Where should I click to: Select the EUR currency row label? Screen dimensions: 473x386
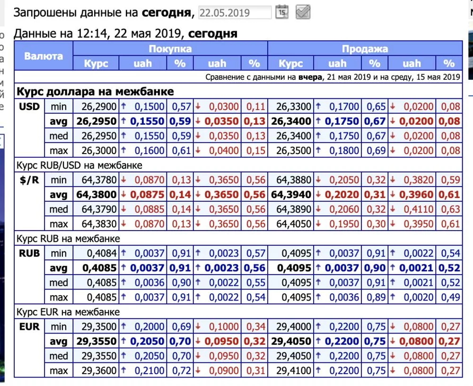pyautogui.click(x=29, y=326)
